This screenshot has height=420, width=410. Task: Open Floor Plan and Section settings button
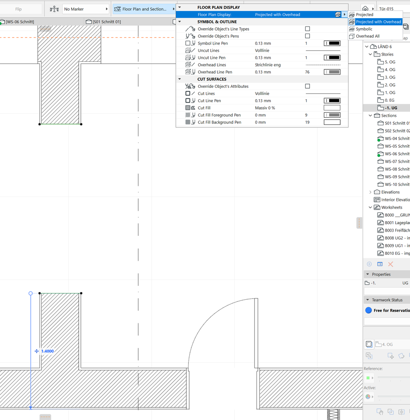point(144,9)
